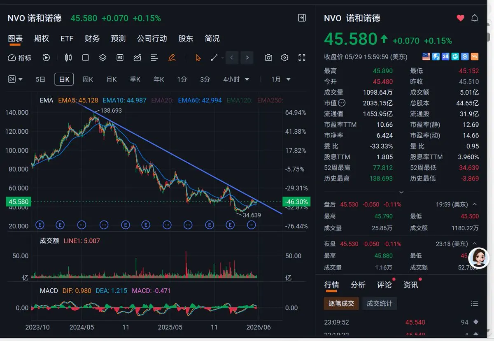The image size is (494, 341).
Task: Switch to the 分析 tab
Action: [x=358, y=285]
